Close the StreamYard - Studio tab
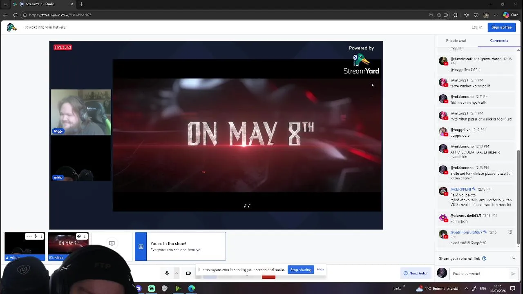This screenshot has height=294, width=523. coord(72,4)
